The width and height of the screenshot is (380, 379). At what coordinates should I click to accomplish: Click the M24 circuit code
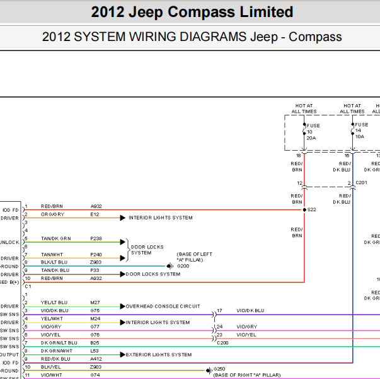[95, 318]
